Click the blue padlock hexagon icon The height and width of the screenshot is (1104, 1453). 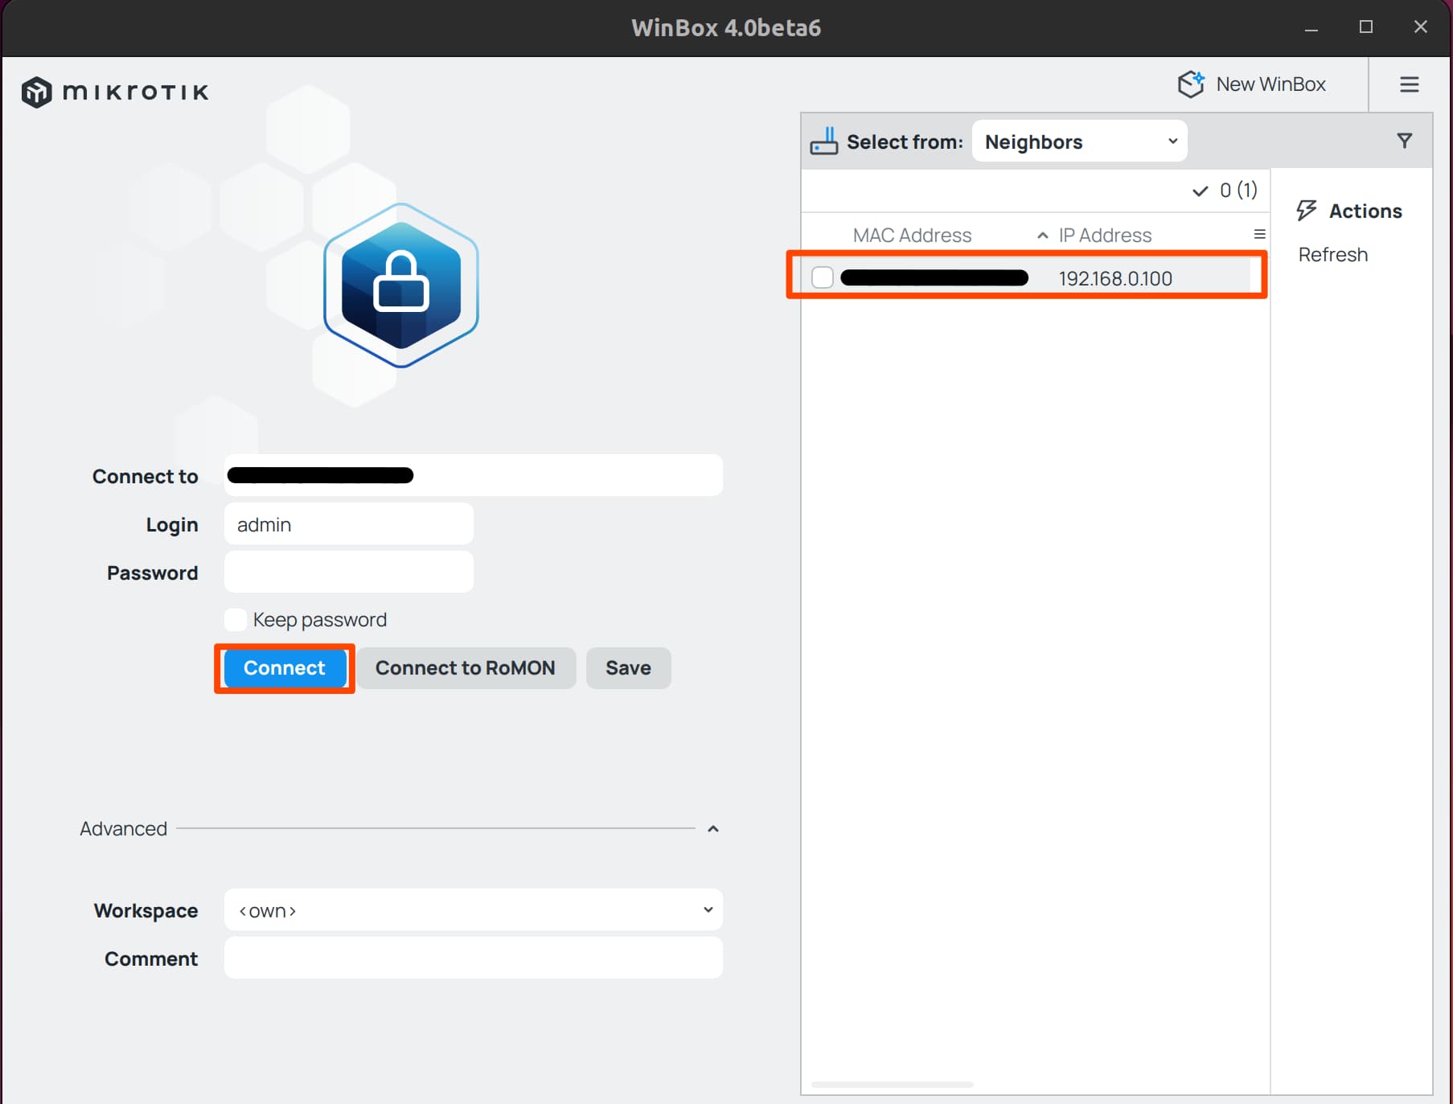coord(400,285)
